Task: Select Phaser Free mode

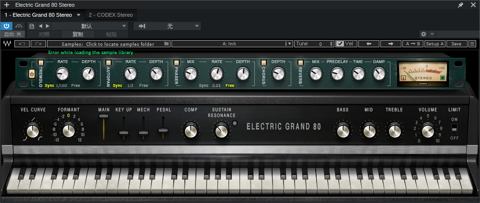Action: [230, 85]
